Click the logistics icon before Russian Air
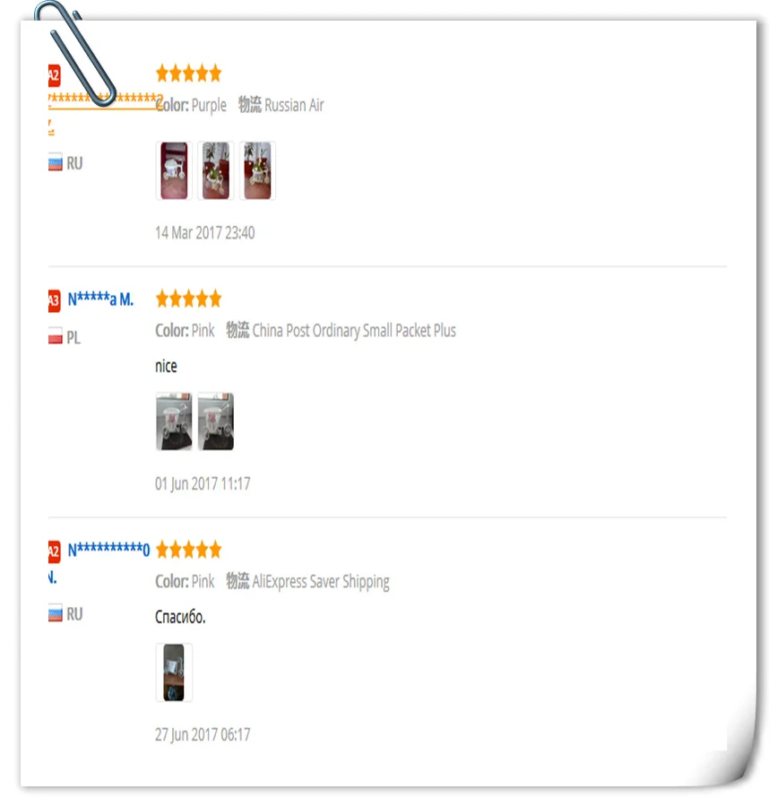777x807 pixels. pyautogui.click(x=250, y=105)
